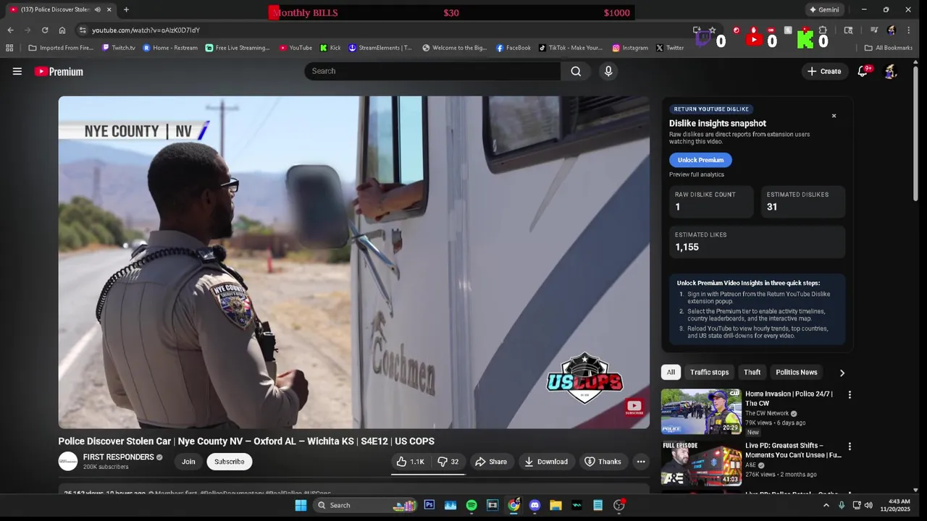Select the Politics News filter chip

796,372
